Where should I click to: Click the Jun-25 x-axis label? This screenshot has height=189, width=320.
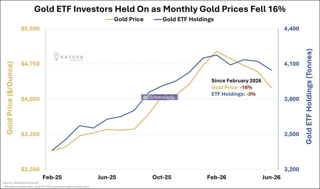click(107, 177)
